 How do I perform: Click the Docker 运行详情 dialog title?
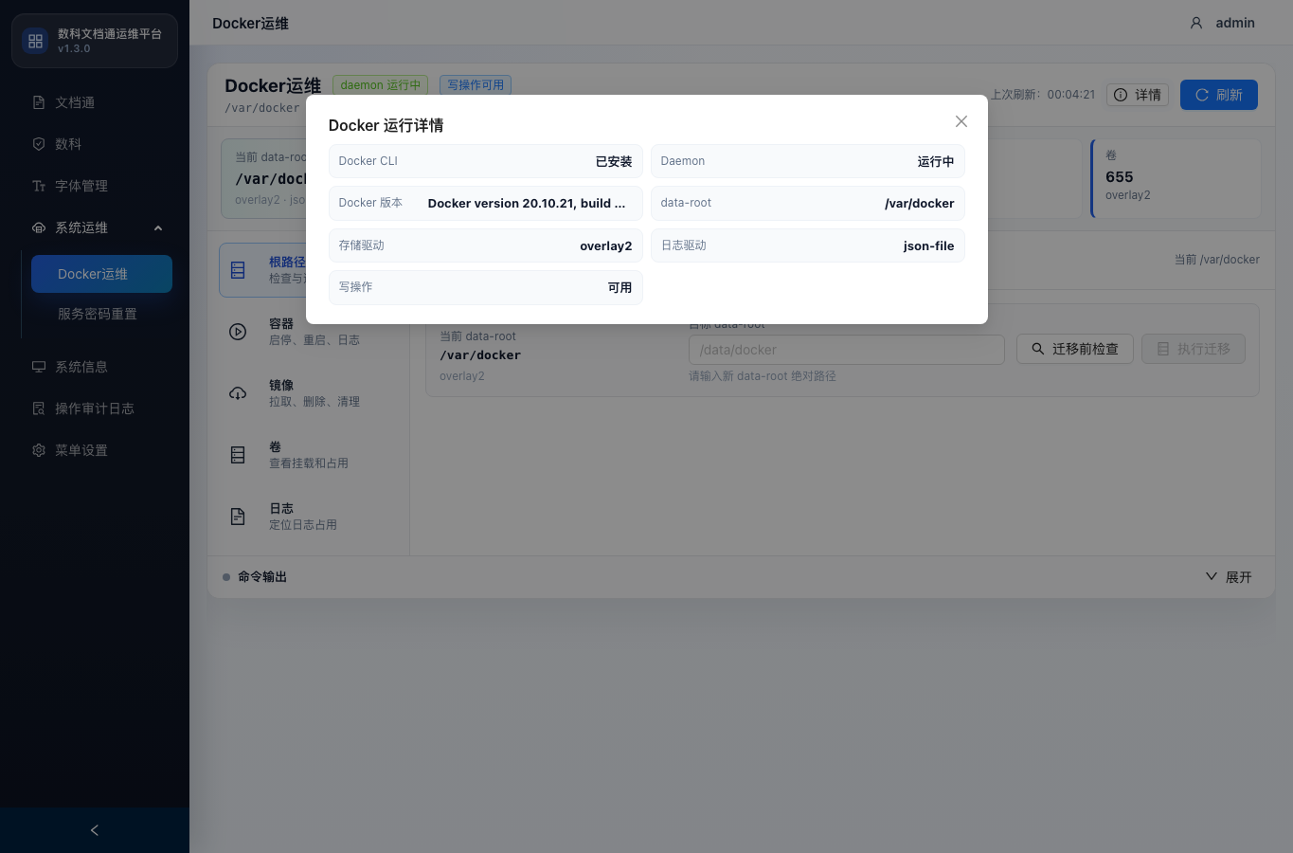(x=386, y=125)
